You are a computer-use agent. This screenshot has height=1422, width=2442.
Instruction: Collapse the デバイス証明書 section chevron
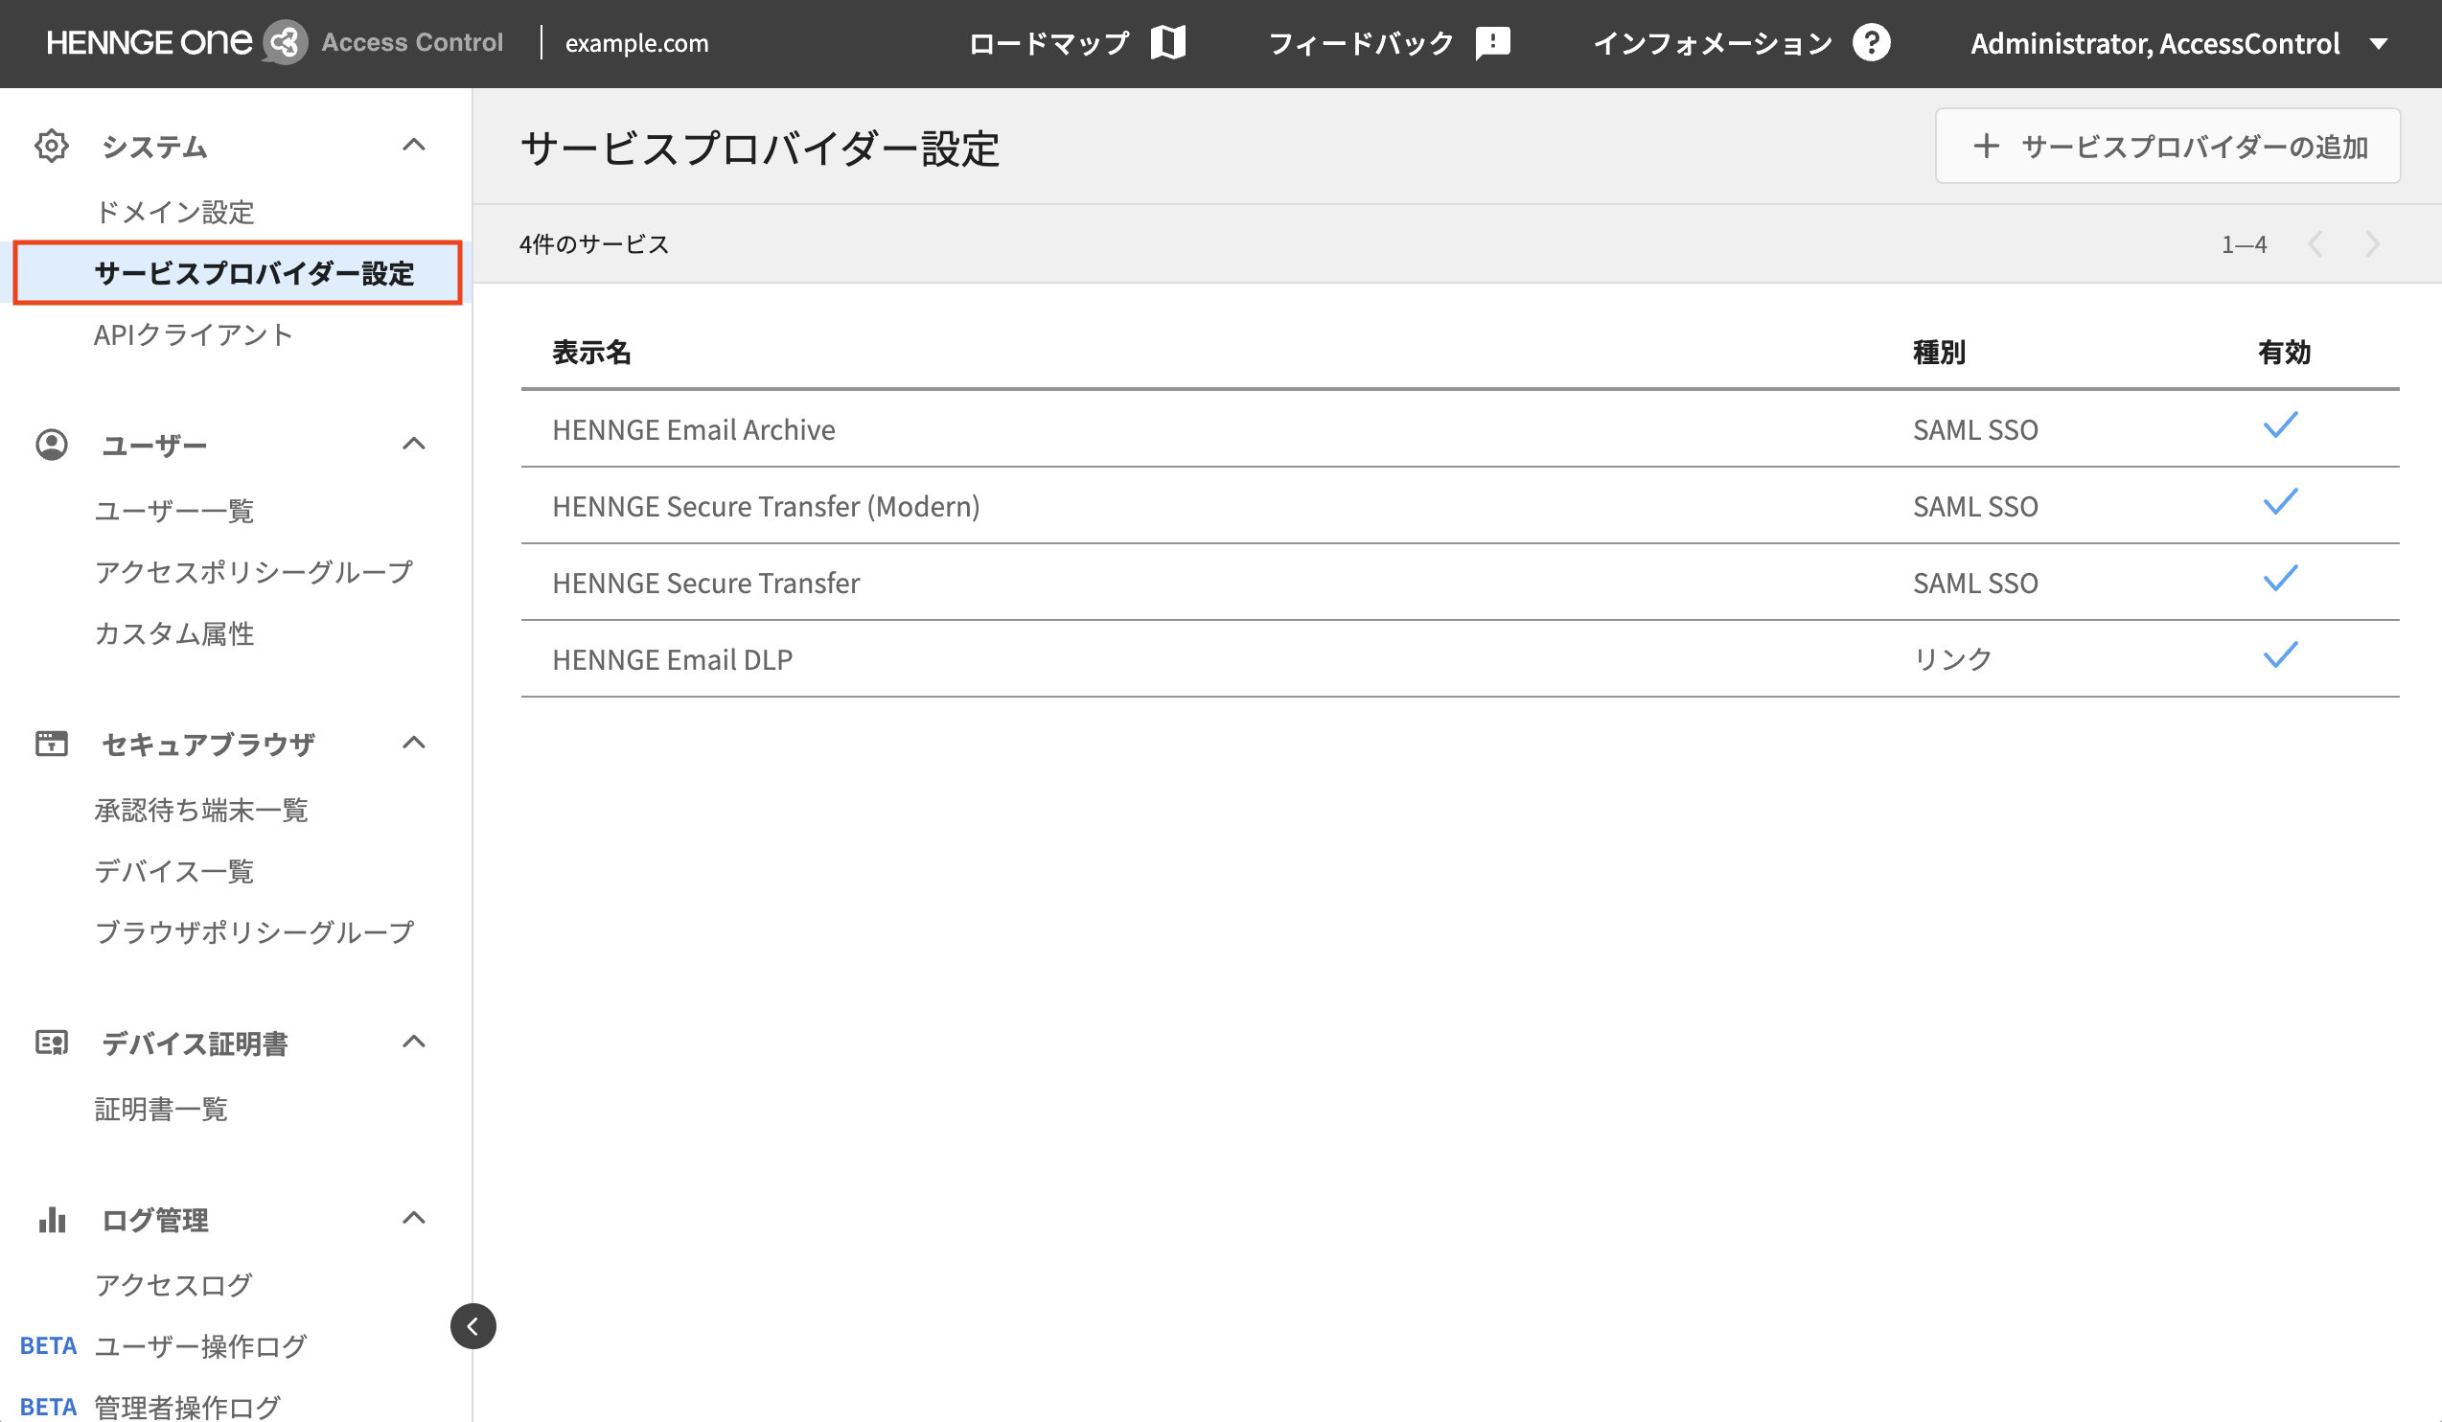coord(414,1042)
